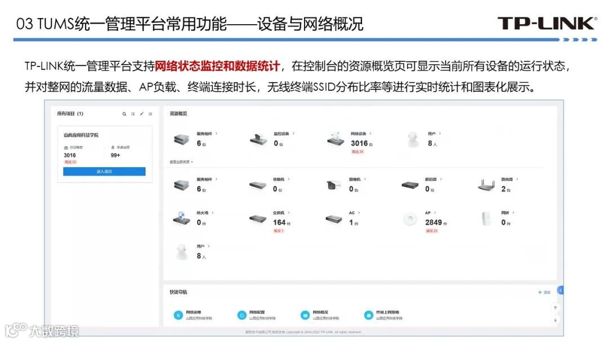Click the 录像机 recorder device icon
This screenshot has height=342, width=608.
pos(258,185)
